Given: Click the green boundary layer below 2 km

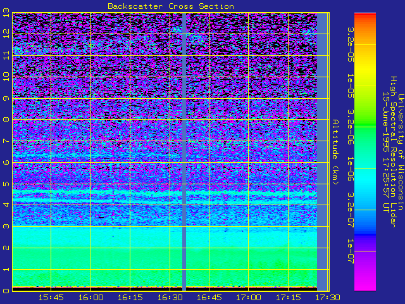Looking at the screenshot, I should point(165,267).
